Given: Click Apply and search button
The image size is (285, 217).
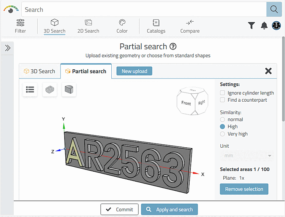Looking at the screenshot, I should pyautogui.click(x=169, y=209).
